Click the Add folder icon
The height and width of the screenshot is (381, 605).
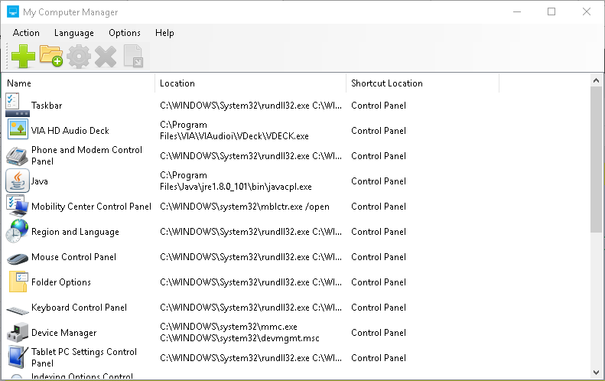point(51,57)
